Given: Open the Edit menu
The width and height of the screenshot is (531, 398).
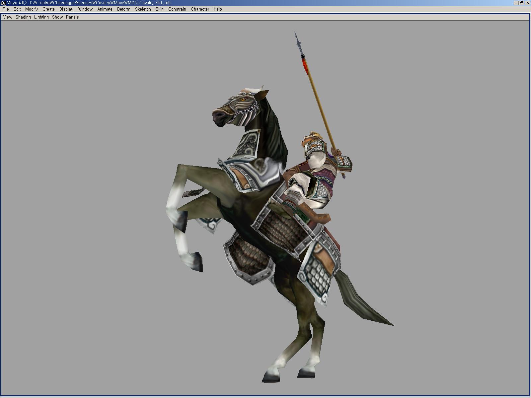Looking at the screenshot, I should (17, 9).
